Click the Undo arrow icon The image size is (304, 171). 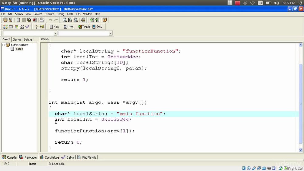[x=50, y=20]
